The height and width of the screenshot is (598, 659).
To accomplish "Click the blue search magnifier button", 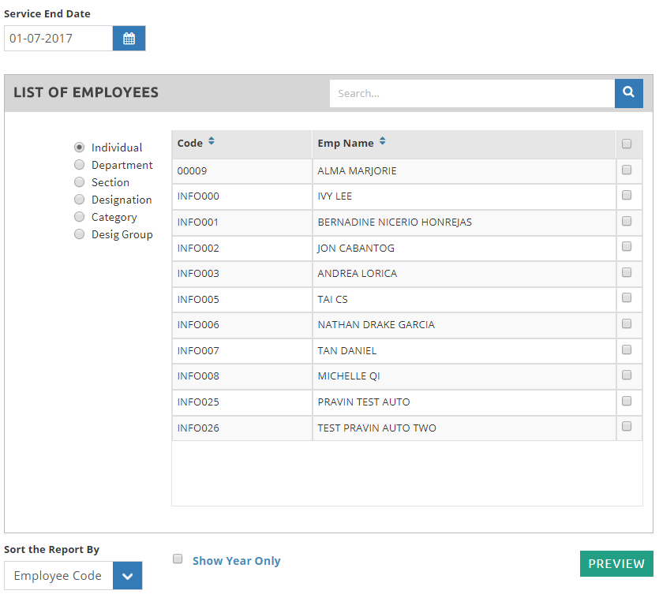I will (x=628, y=93).
